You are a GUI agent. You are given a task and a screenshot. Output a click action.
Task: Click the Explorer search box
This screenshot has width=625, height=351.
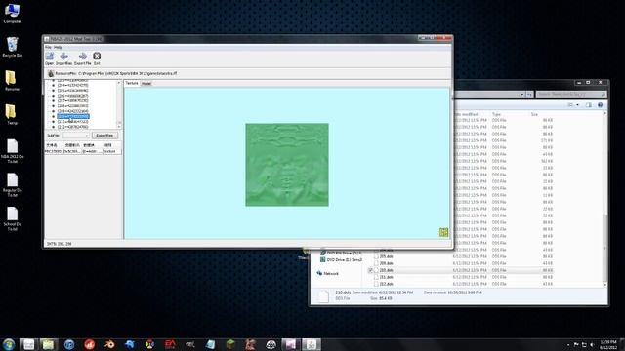click(x=570, y=95)
